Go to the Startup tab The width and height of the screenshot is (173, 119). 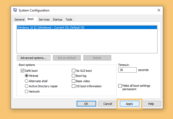[x=57, y=19]
